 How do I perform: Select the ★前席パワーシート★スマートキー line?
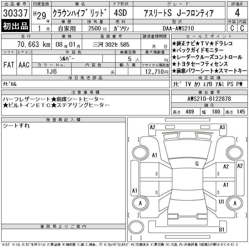click(209, 71)
